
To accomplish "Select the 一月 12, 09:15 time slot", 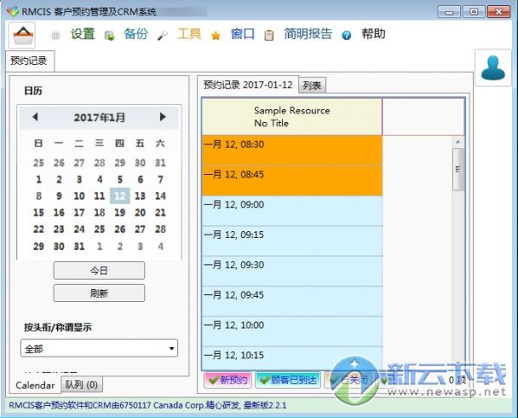I will (x=292, y=241).
